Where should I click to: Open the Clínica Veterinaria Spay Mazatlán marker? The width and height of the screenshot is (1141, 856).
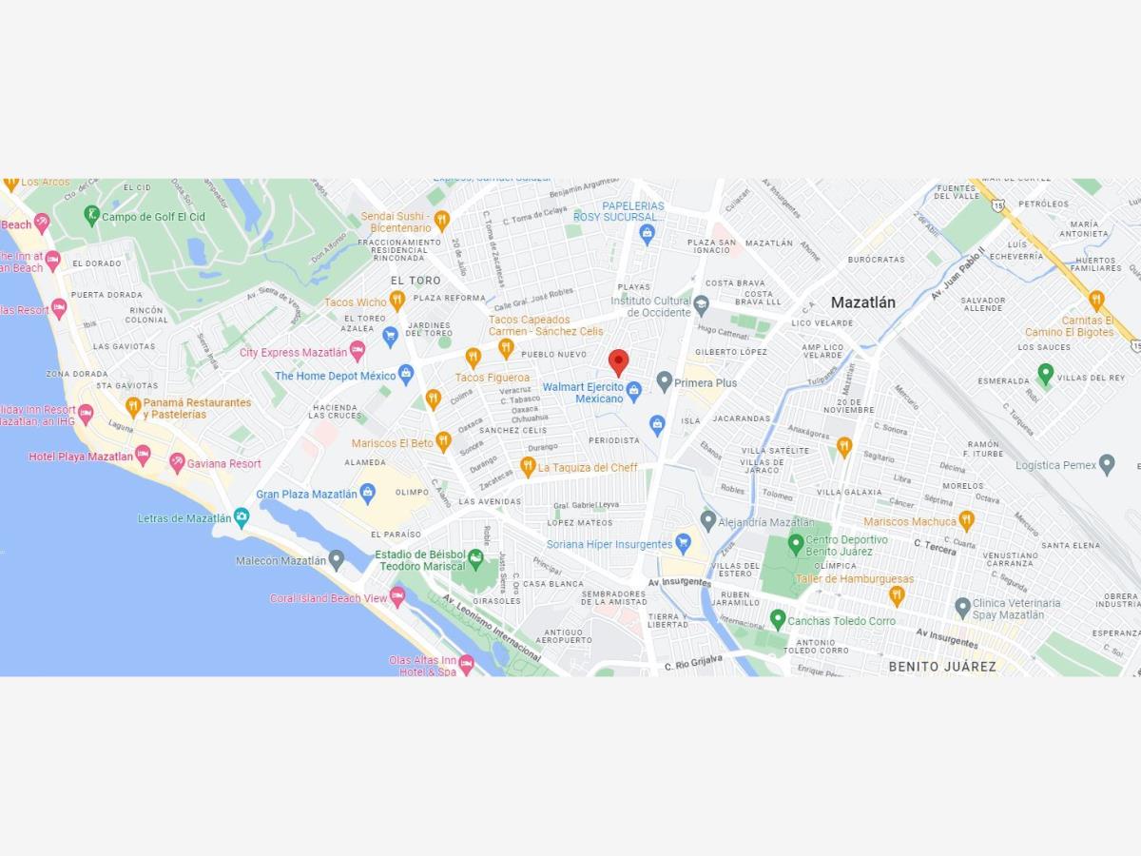(962, 607)
